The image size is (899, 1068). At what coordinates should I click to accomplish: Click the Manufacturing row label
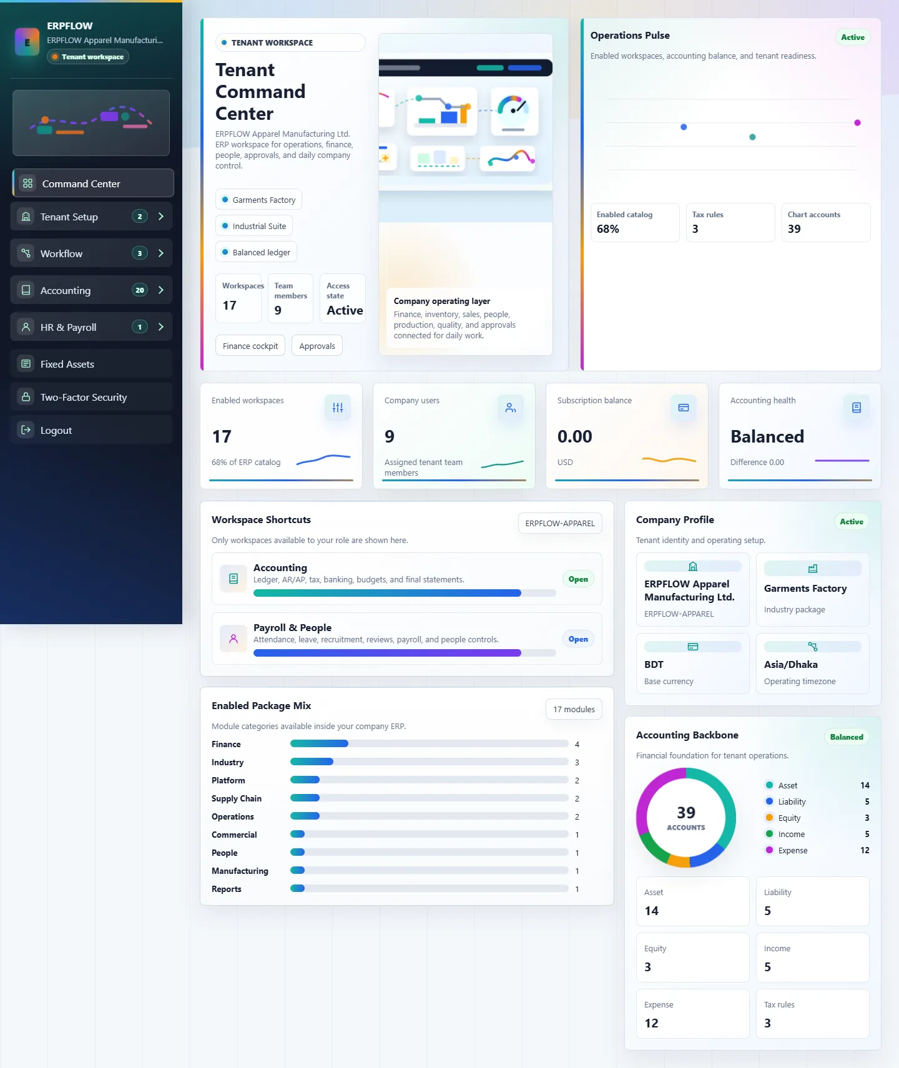click(240, 871)
